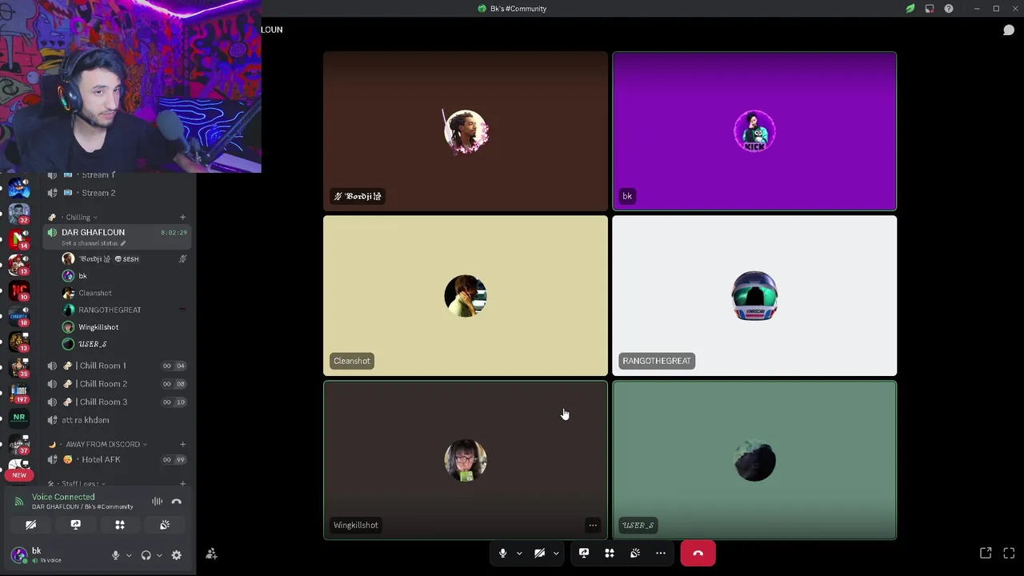Select RANGOTHEGREAT's video tile
The width and height of the screenshot is (1024, 576).
[x=754, y=296]
